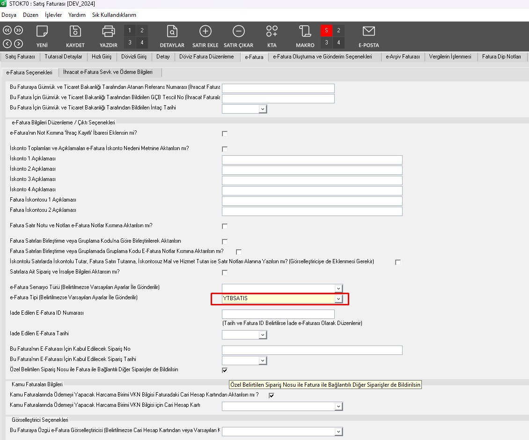Open the MAKRO scroll icon
The width and height of the screenshot is (529, 440).
pos(305,32)
